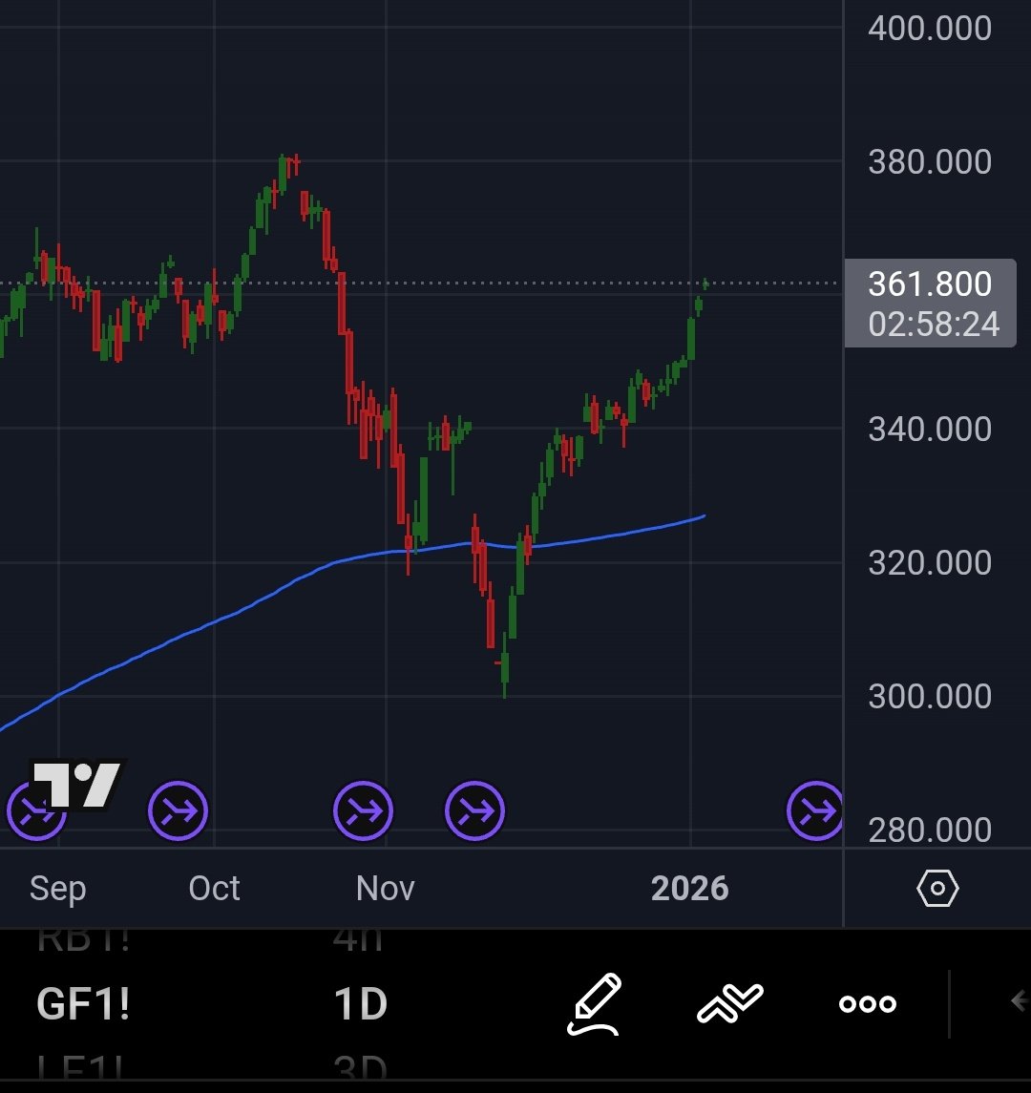Select the GF1! symbol

83,1004
